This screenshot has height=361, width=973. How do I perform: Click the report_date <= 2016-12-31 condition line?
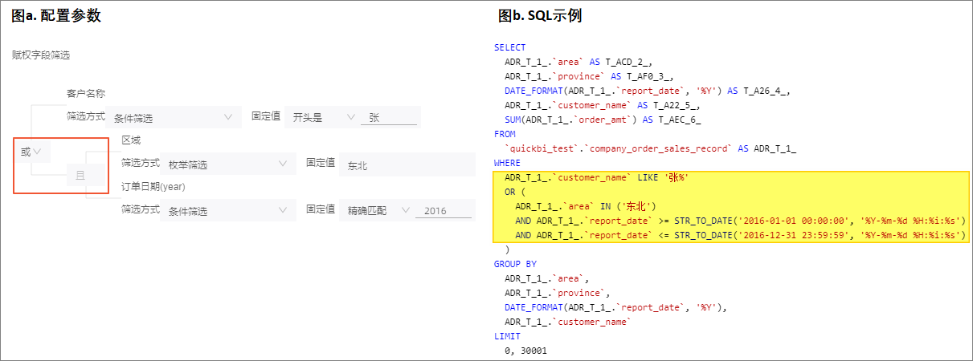[x=740, y=235]
